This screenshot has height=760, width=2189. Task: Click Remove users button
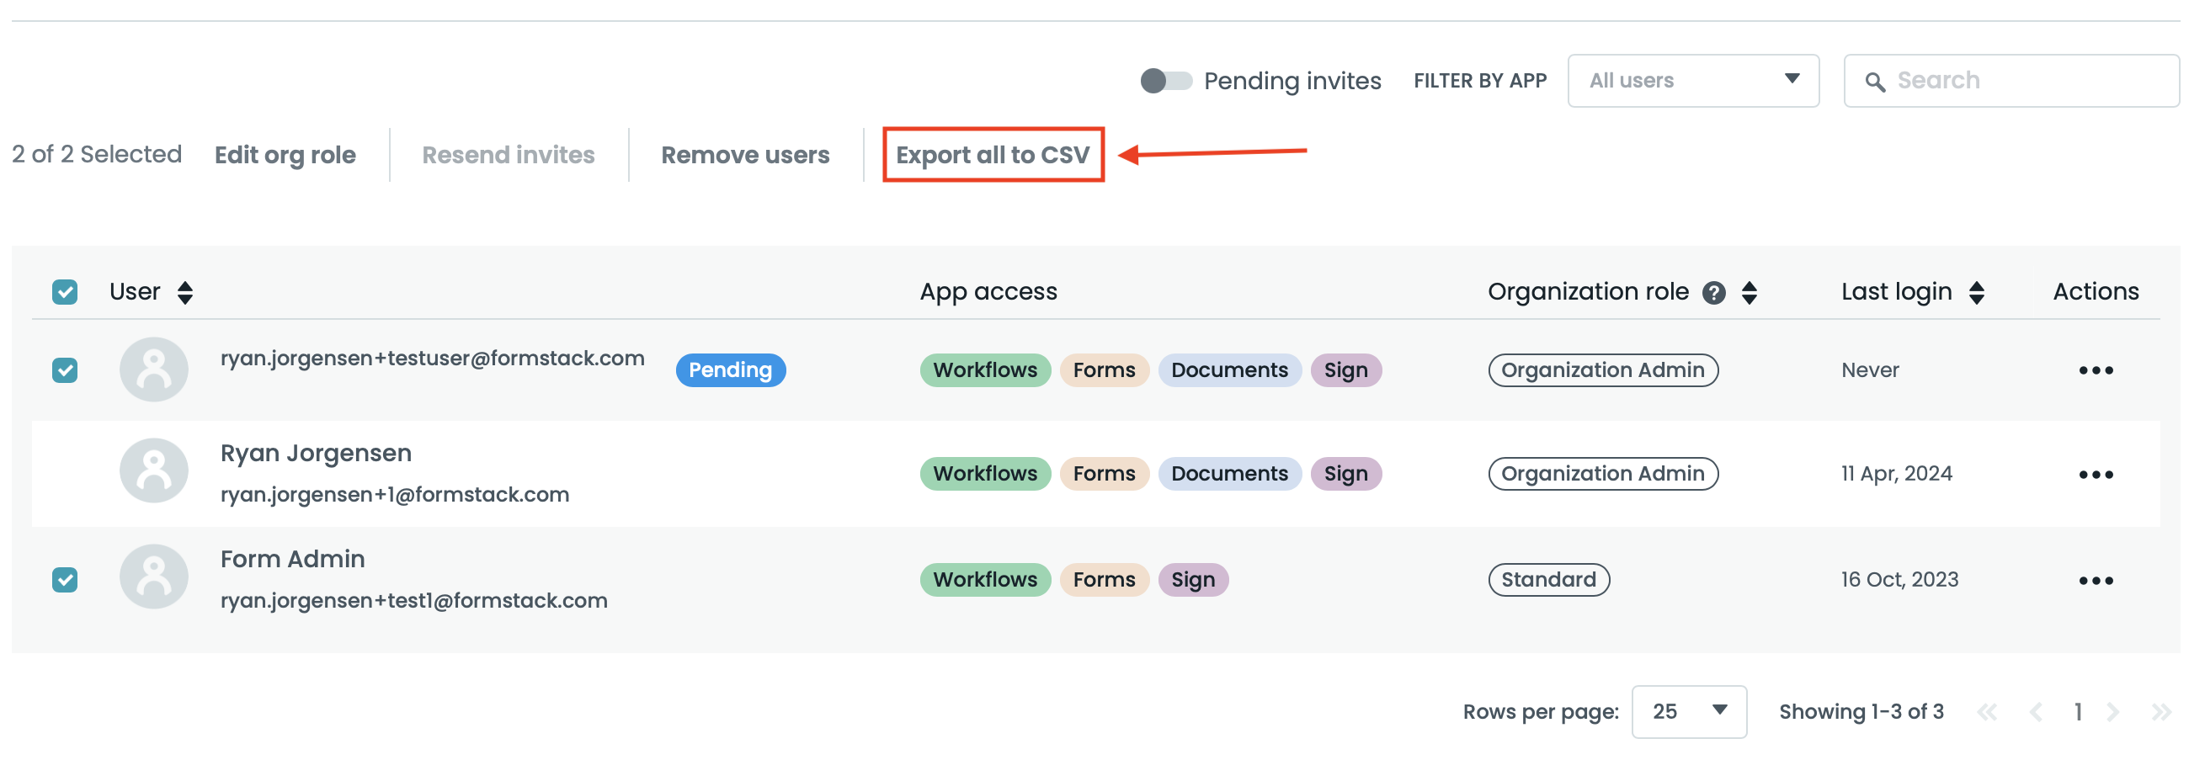pos(744,155)
